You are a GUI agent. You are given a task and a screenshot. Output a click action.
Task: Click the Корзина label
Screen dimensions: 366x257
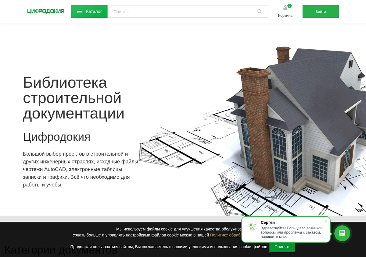pyautogui.click(x=285, y=16)
